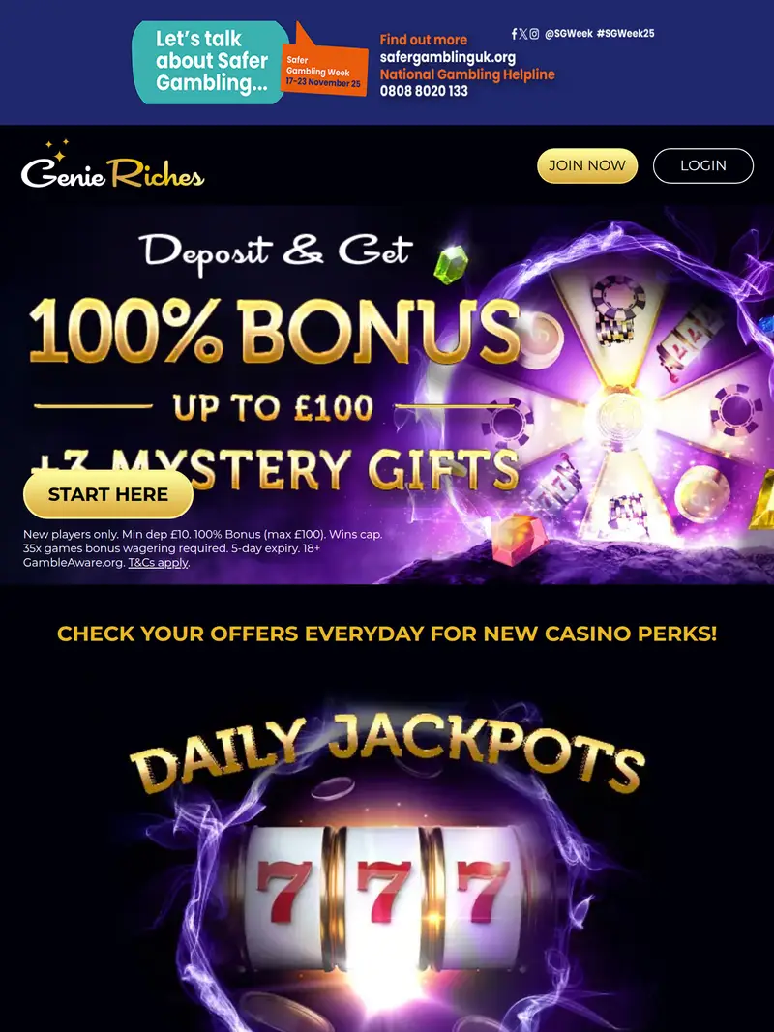774x1032 pixels.
Task: Hit the START HERE button
Action: 108,494
